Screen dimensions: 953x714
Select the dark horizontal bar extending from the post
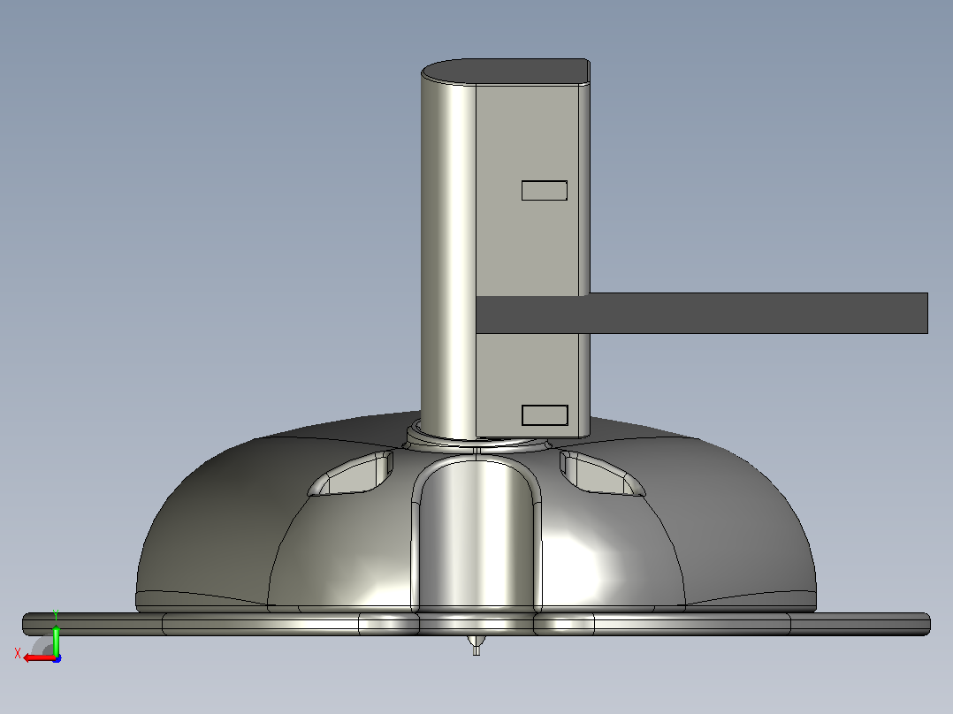pos(701,314)
